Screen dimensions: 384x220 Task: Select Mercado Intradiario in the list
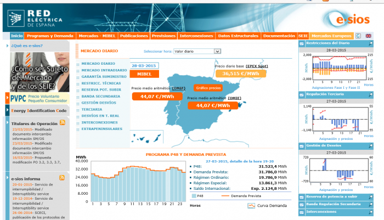click(104, 70)
